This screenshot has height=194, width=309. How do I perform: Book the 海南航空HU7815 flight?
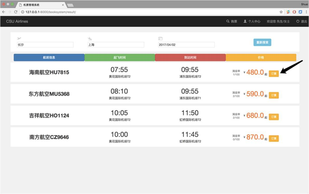coord(274,73)
